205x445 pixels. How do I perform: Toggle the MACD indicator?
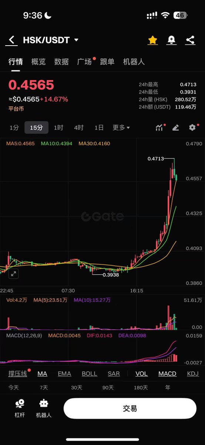(167, 373)
